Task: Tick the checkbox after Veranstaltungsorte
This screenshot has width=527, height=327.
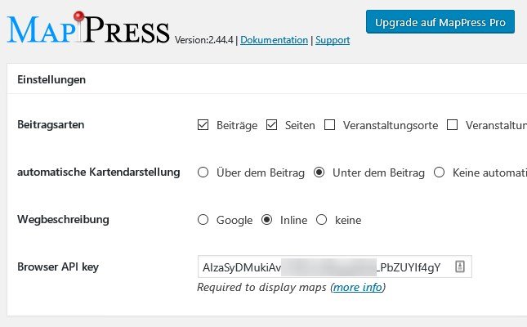Action: point(453,125)
